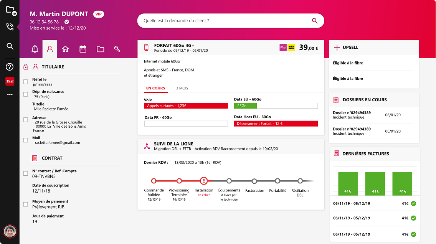Select the EN COURS tab
The height and width of the screenshot is (244, 436).
pyautogui.click(x=155, y=88)
